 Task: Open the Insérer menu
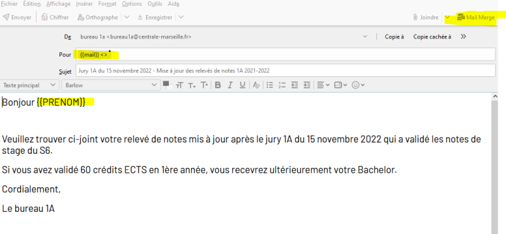(85, 4)
